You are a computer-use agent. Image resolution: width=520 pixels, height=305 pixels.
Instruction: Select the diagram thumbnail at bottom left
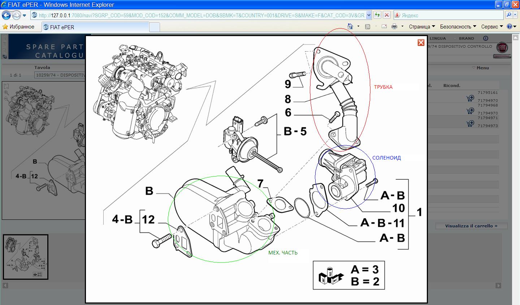(26, 257)
